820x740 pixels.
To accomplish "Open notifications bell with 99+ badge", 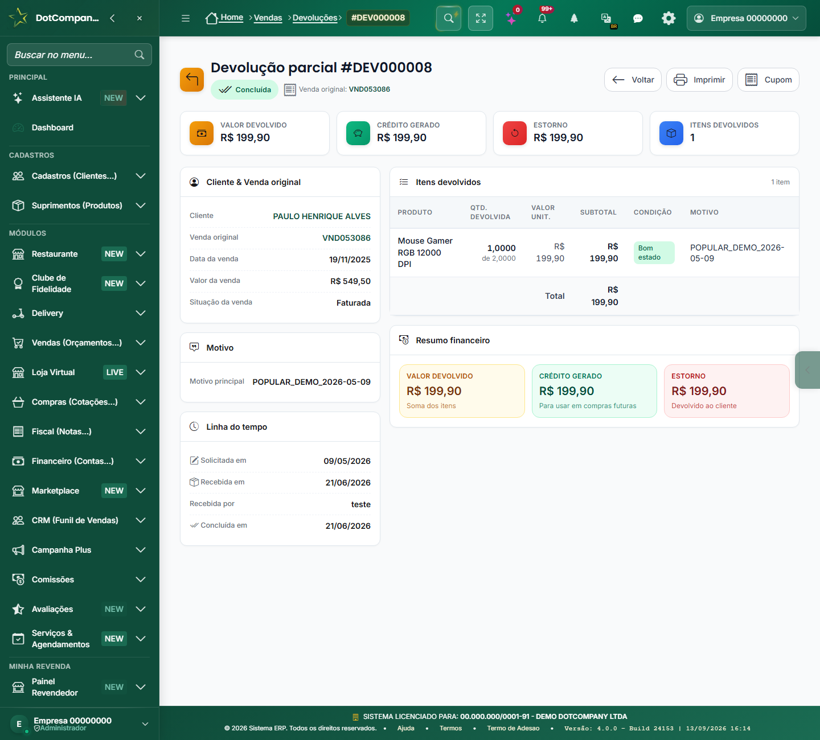I will (542, 18).
